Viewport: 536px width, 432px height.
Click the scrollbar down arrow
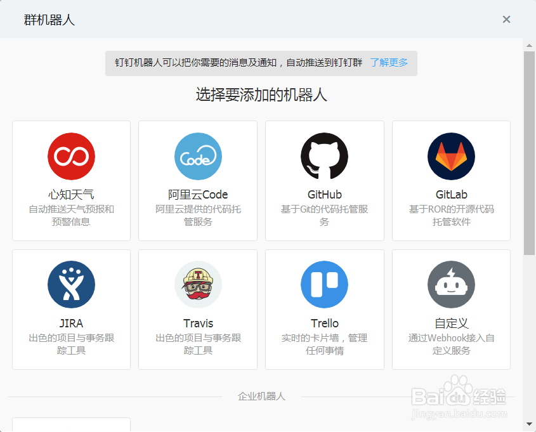point(529,424)
